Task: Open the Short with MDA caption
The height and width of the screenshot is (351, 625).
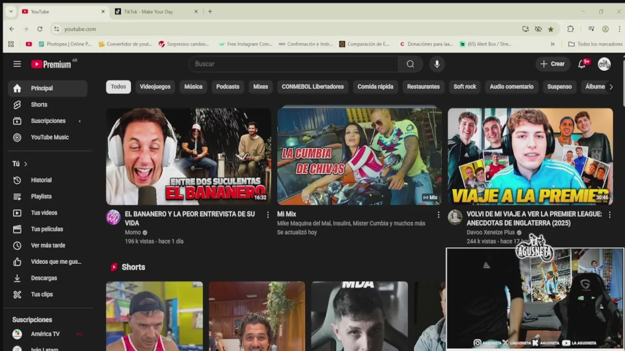Action: click(x=359, y=316)
